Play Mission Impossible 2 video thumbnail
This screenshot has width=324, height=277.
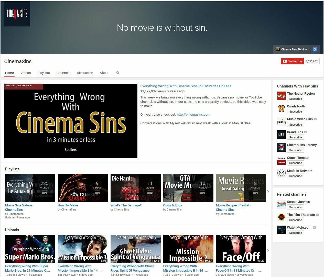[188, 249]
